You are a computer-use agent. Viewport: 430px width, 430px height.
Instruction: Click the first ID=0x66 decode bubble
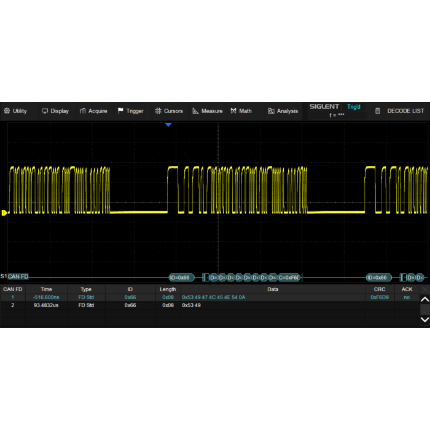pyautogui.click(x=181, y=278)
